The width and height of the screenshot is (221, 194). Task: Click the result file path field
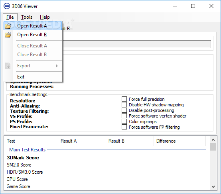[x=136, y=44]
